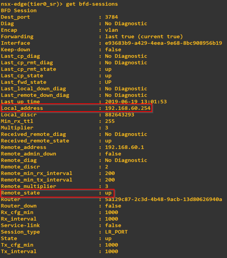Click the Service-link value false
Image resolution: width=227 pixels, height=258 pixels.
[113, 225]
